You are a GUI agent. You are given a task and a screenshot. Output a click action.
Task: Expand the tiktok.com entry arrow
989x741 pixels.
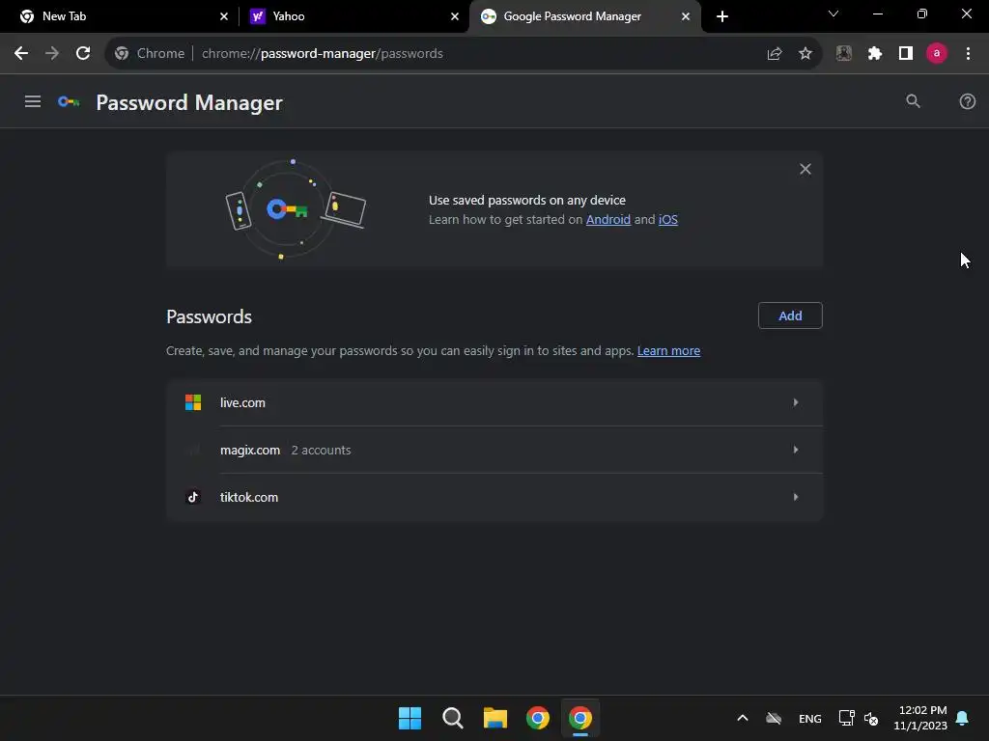(796, 497)
